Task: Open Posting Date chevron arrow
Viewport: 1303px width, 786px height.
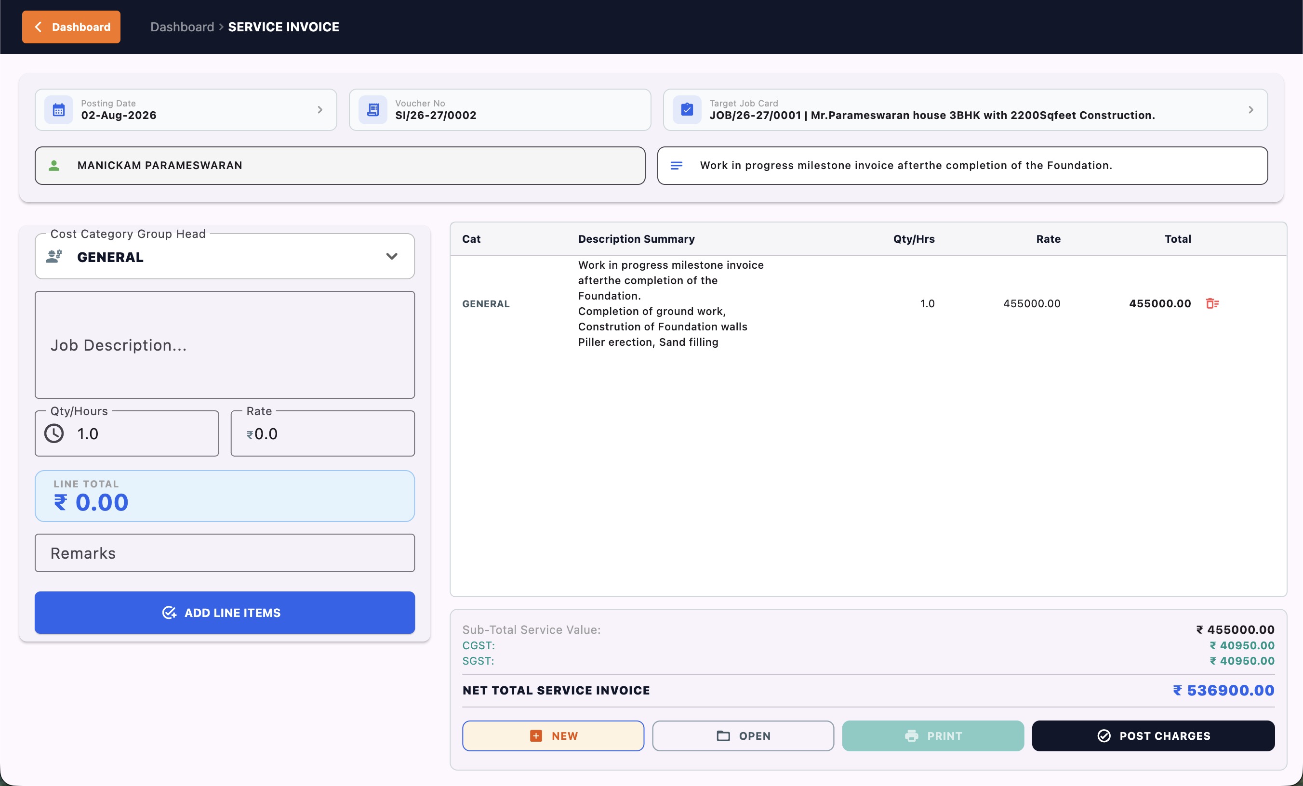Action: tap(320, 110)
